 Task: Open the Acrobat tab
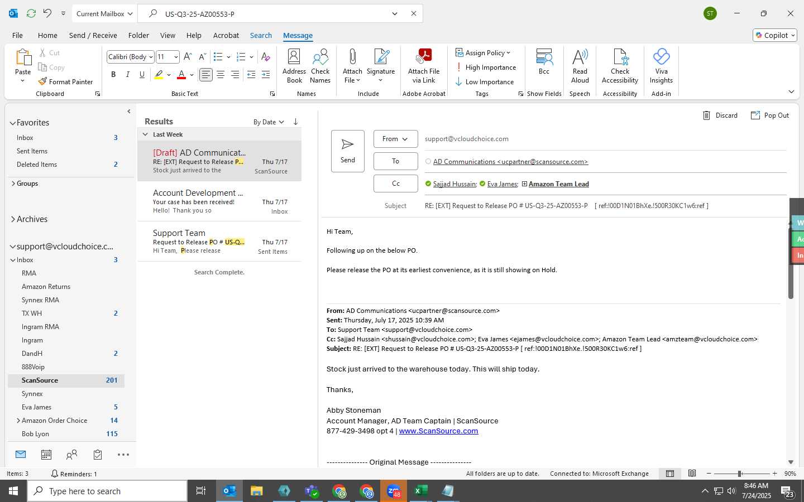(226, 35)
